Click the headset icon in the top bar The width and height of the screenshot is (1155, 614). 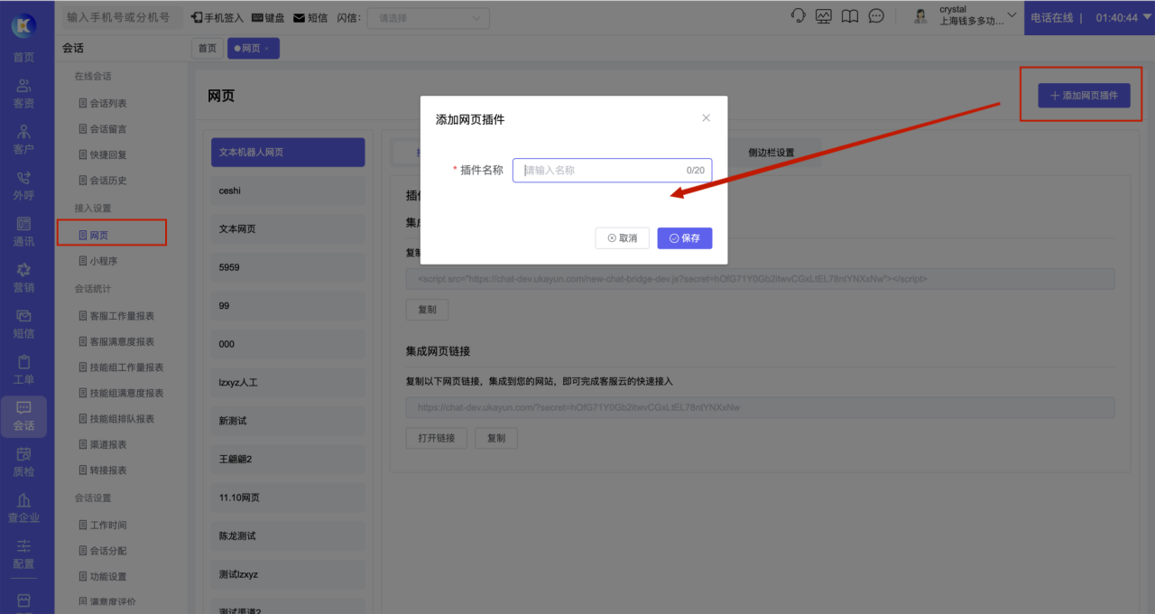(x=798, y=16)
